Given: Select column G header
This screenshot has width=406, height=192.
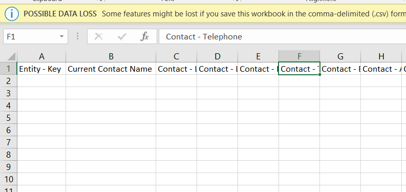Looking at the screenshot, I should 340,56.
